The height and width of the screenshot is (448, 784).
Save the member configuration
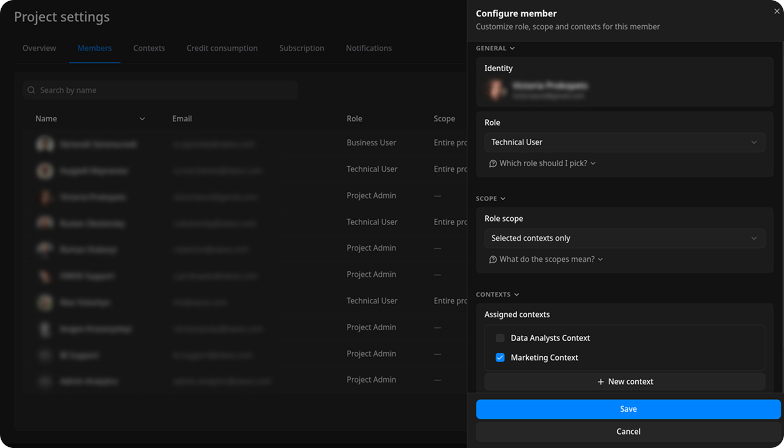click(628, 409)
